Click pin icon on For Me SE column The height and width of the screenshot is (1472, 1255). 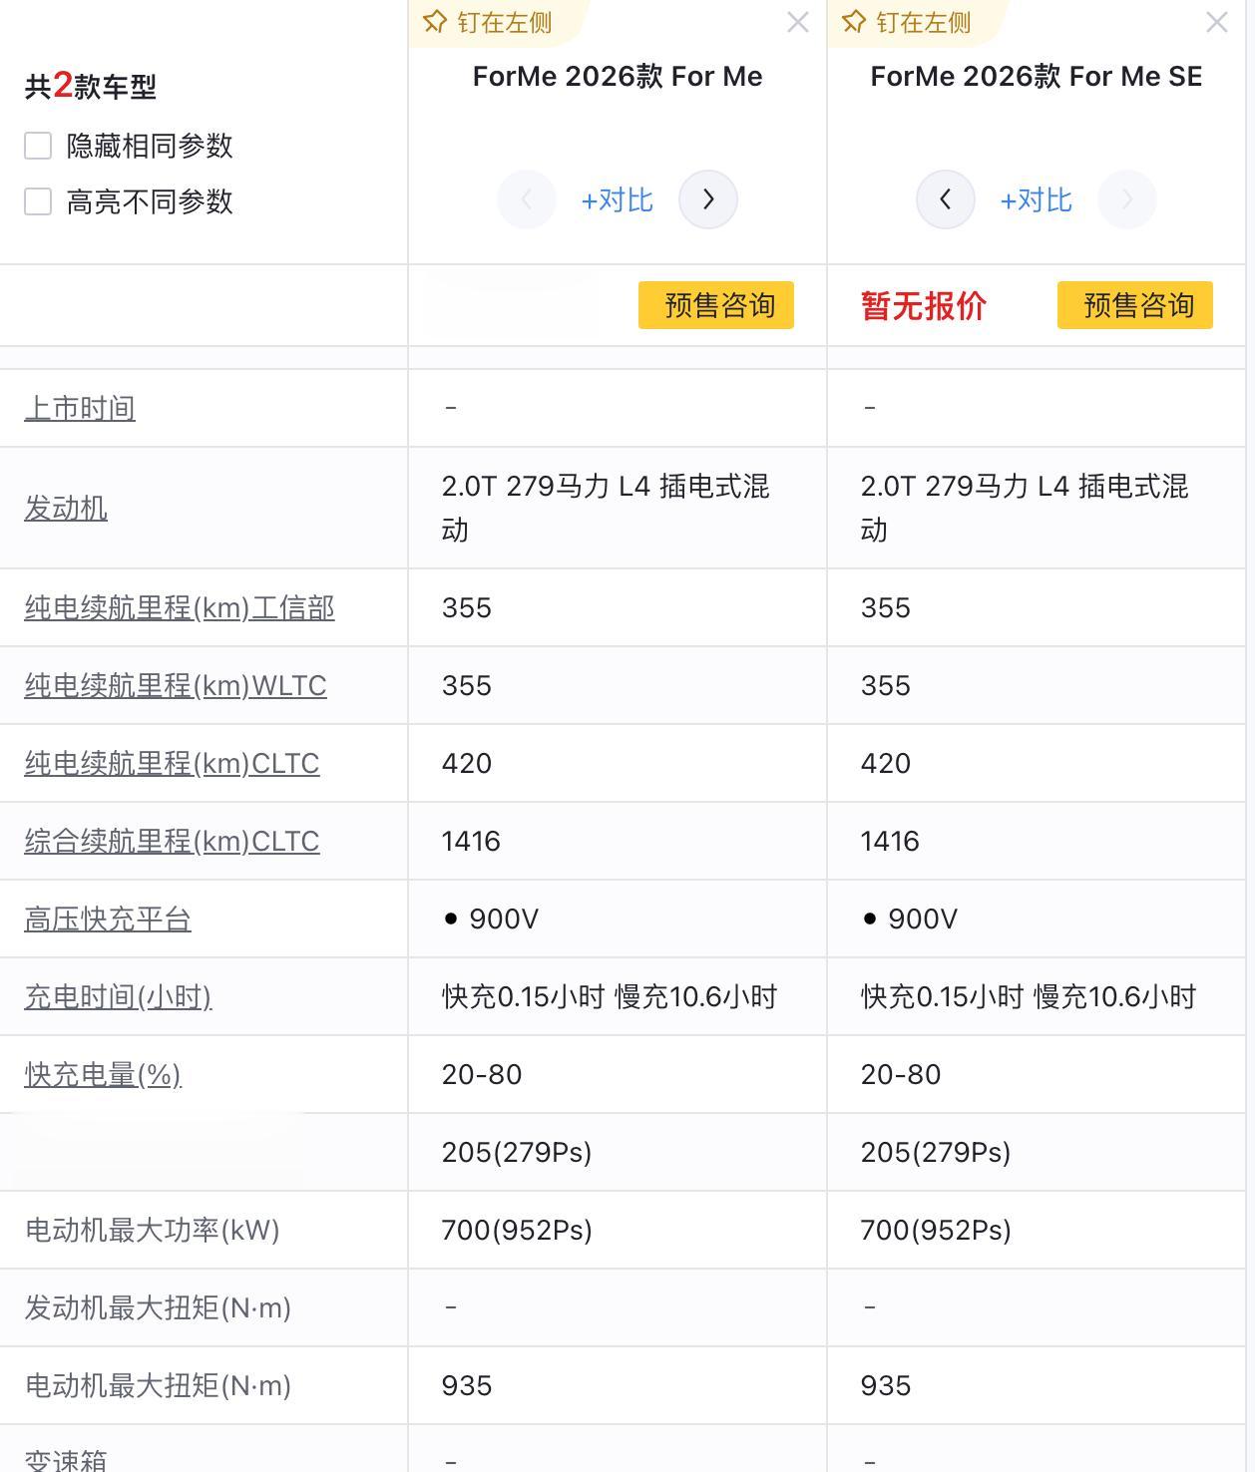click(x=853, y=22)
